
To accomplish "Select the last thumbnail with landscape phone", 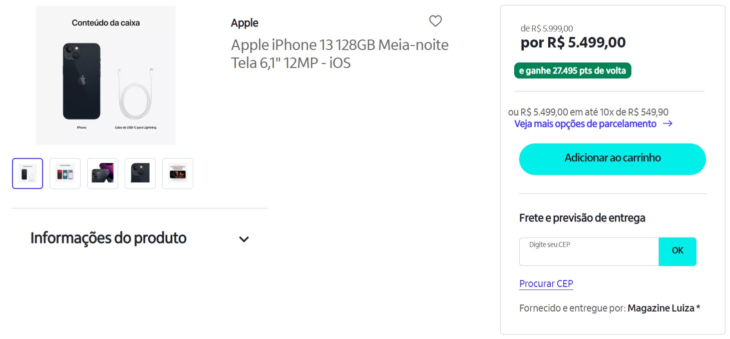I will [x=178, y=173].
